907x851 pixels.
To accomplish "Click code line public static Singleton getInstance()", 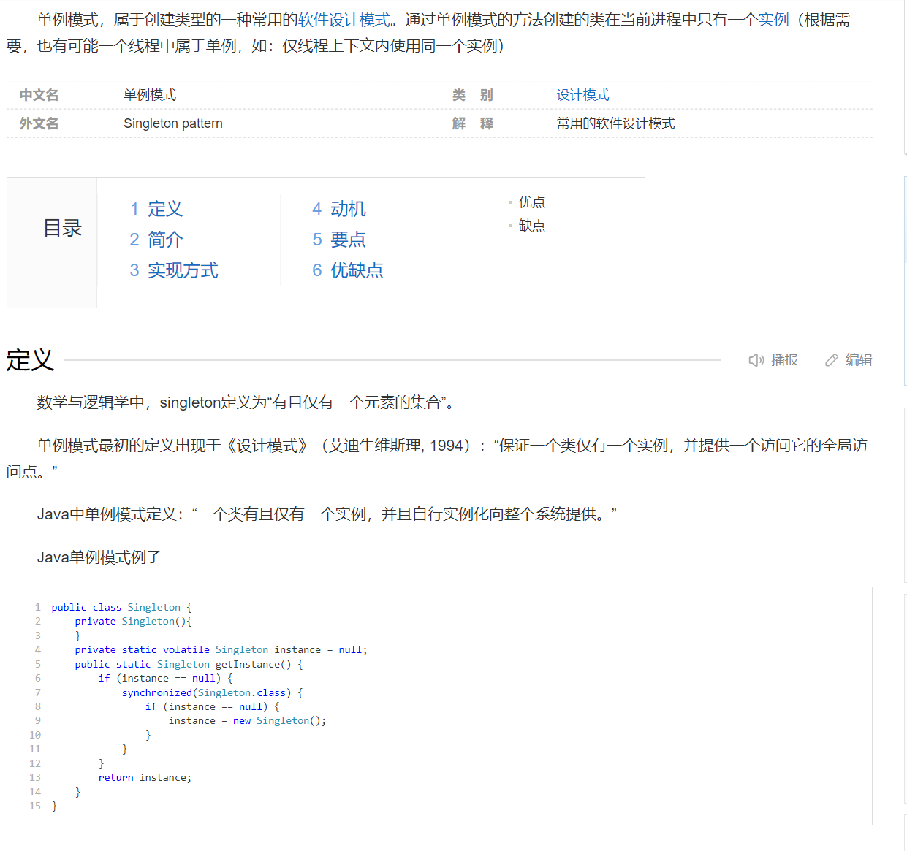I will pos(189,664).
